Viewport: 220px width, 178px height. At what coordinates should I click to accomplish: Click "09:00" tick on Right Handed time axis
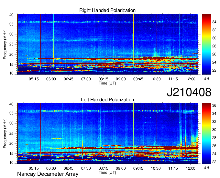[x=121, y=79]
